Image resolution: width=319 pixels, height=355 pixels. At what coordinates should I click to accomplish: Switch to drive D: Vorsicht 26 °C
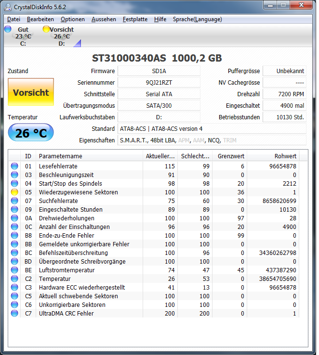click(x=62, y=36)
